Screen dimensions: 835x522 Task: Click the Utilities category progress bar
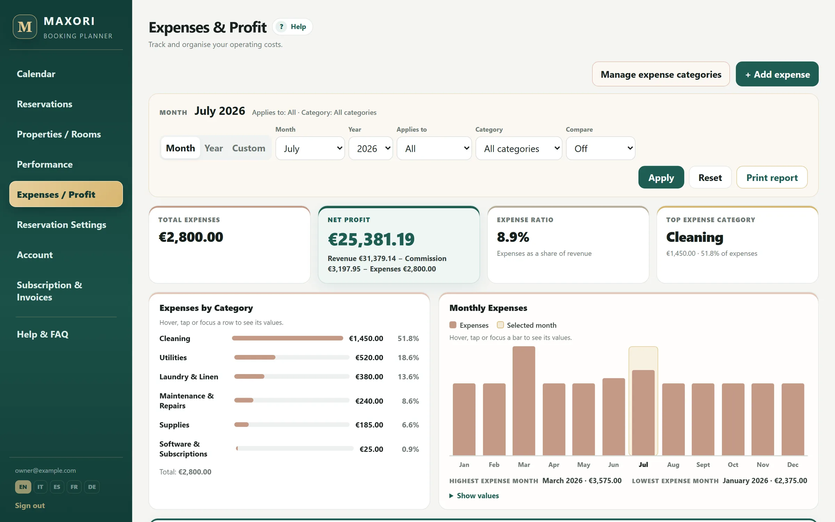[x=292, y=357]
